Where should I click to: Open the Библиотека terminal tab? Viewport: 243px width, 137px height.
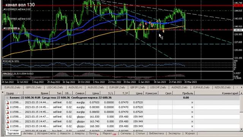point(156,134)
